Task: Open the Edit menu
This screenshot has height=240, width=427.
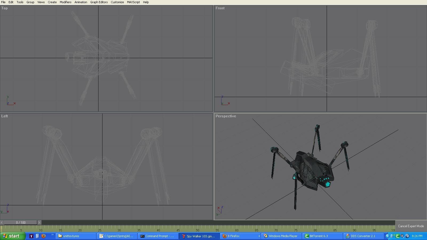Action: tap(11, 2)
